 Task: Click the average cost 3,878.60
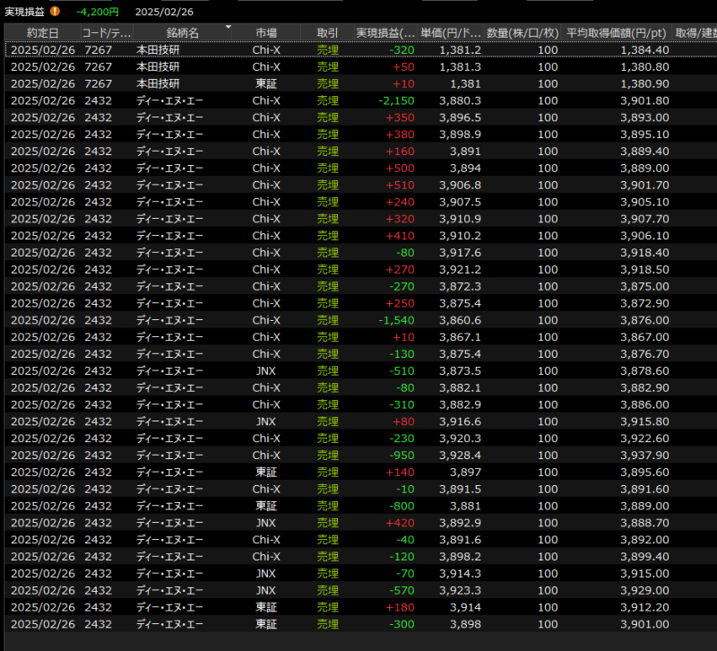(644, 371)
